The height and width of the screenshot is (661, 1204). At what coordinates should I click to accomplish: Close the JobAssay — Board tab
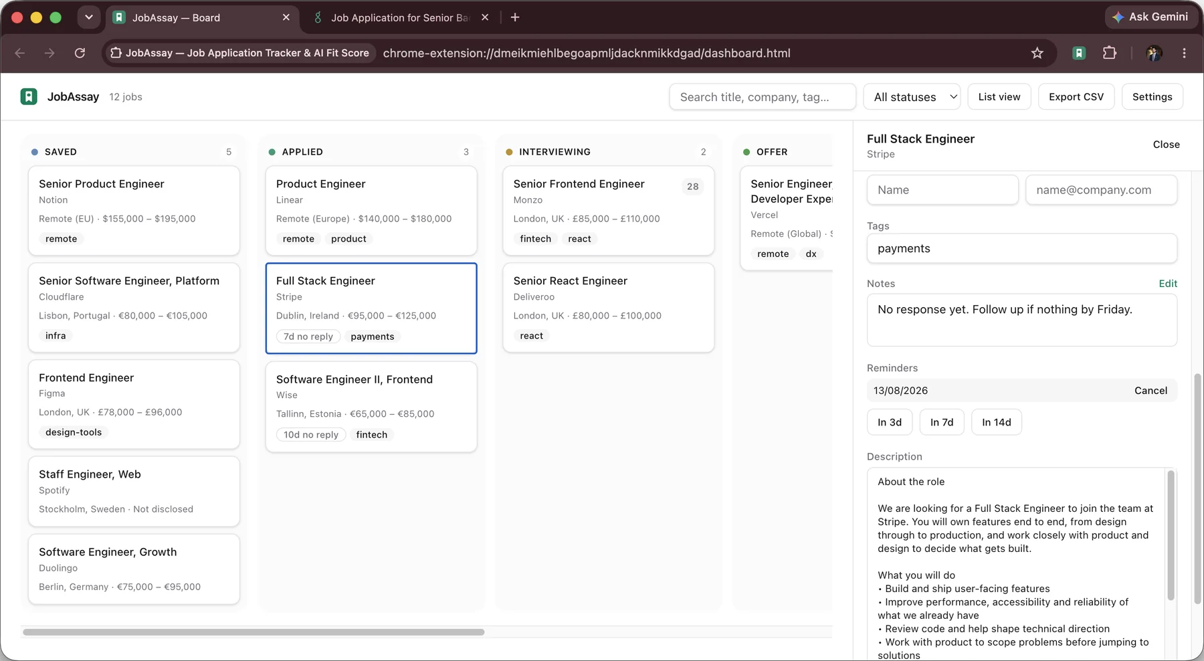click(x=286, y=17)
